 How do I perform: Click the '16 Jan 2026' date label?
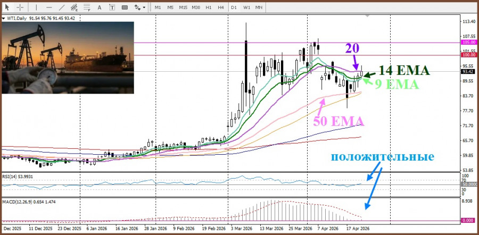(127, 228)
